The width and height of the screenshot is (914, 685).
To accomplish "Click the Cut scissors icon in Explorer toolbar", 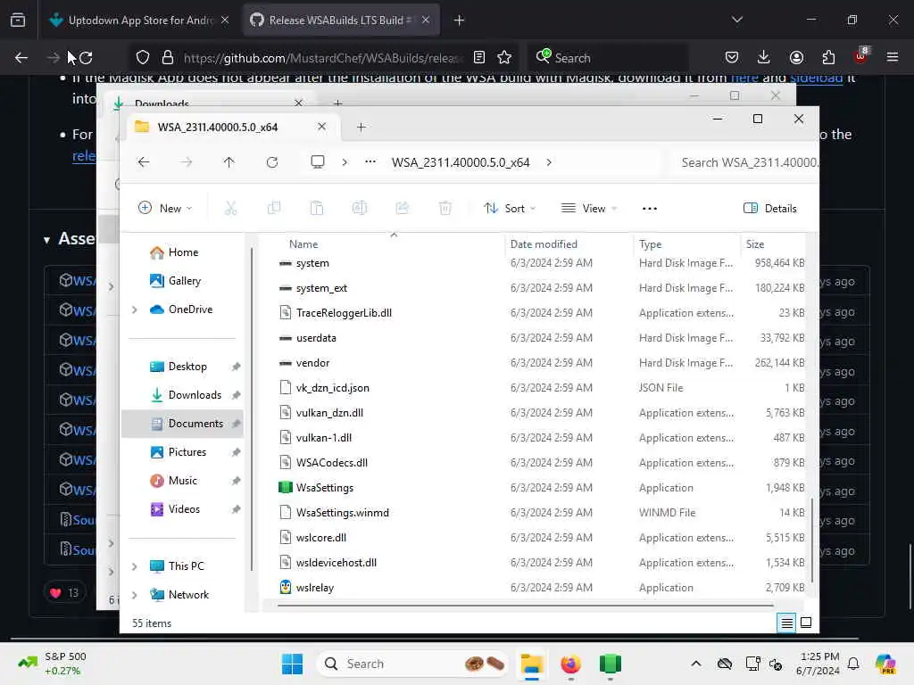I will 230,208.
